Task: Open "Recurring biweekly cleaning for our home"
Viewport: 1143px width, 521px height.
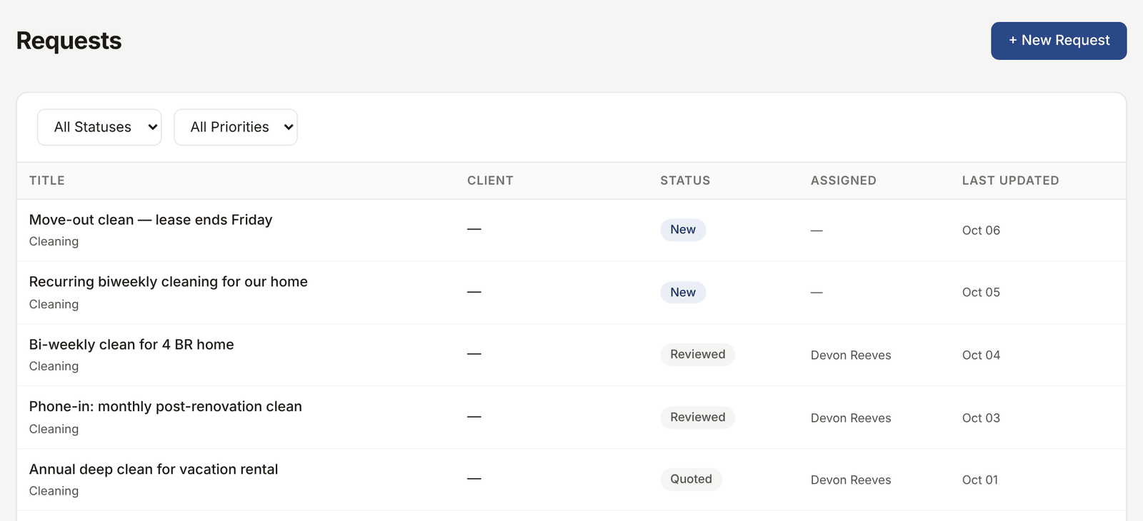Action: [169, 282]
